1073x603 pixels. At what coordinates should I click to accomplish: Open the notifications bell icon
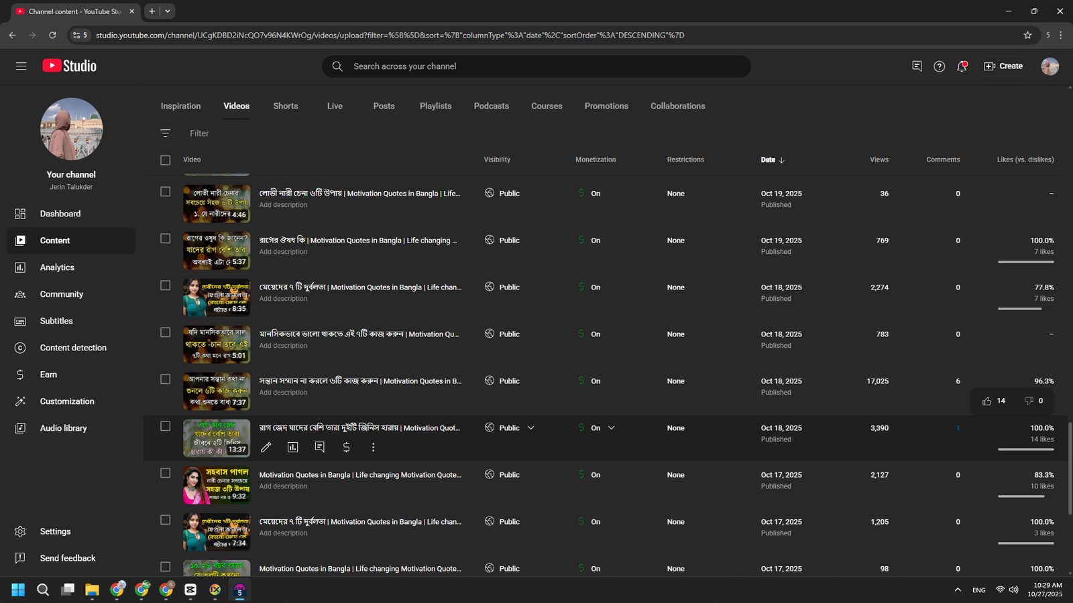(962, 66)
